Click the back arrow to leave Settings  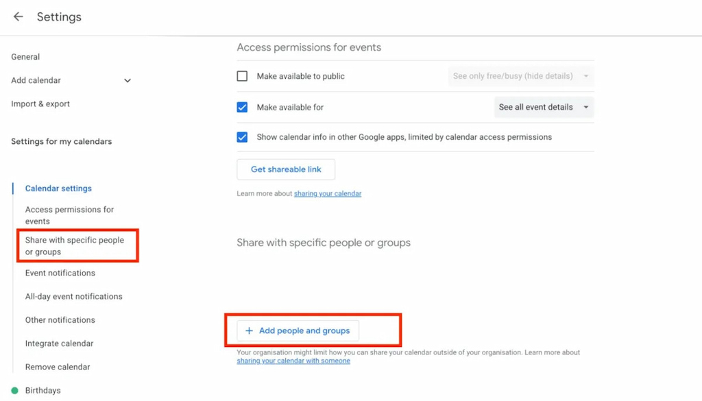[18, 16]
